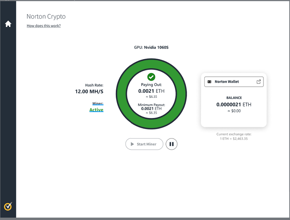Select the '≈ $0.00' balance value
Viewport: 290px width, 220px height.
[x=234, y=111]
